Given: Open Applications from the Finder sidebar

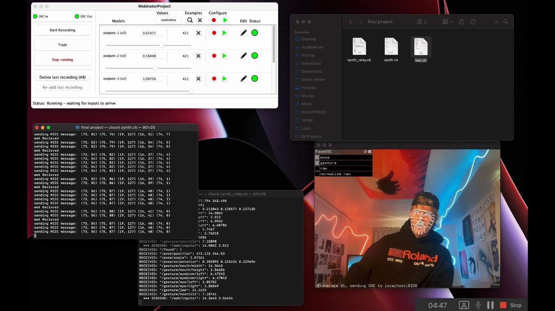Looking at the screenshot, I should click(312, 47).
